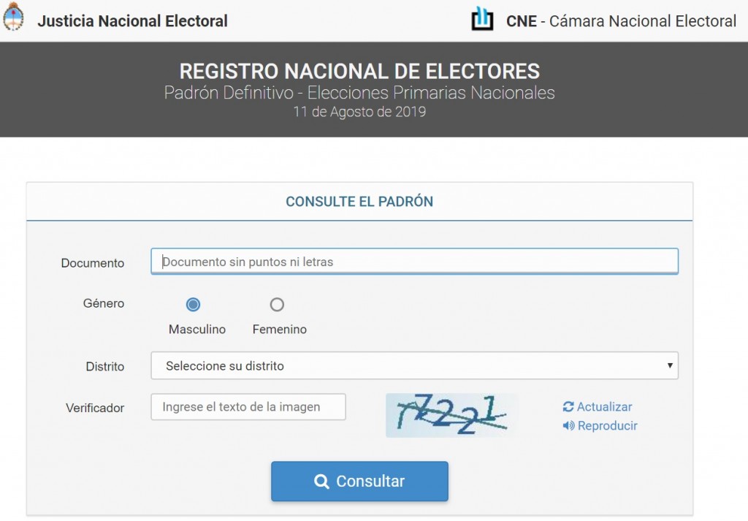Screen dimensions: 748x521
Task: Click the Argentine coat of arms icon
Action: pos(14,18)
